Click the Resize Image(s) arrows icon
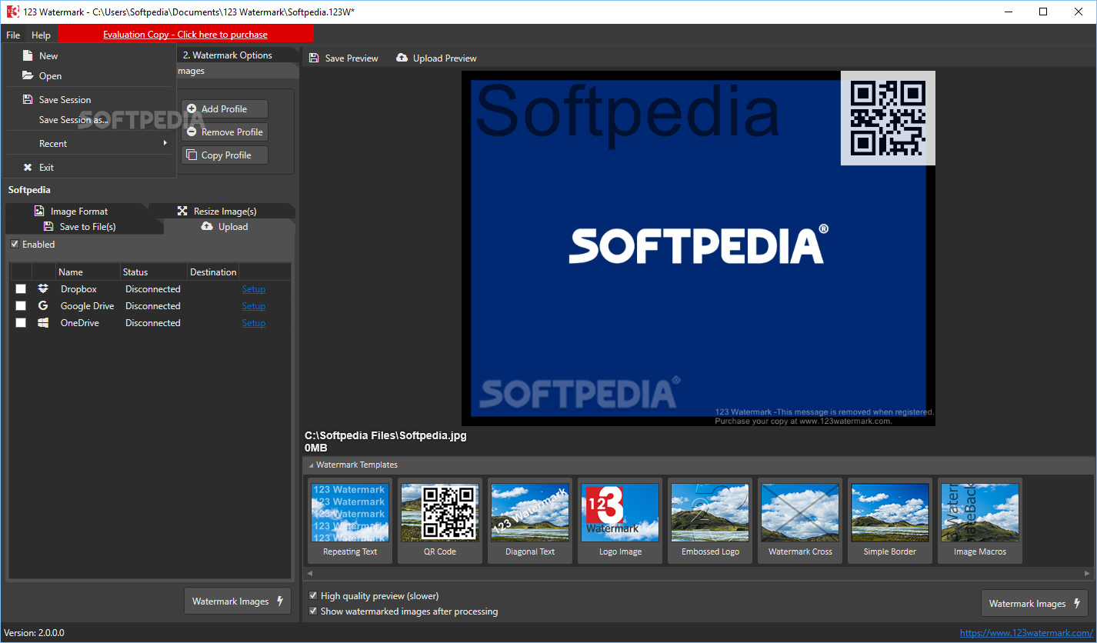 click(182, 211)
